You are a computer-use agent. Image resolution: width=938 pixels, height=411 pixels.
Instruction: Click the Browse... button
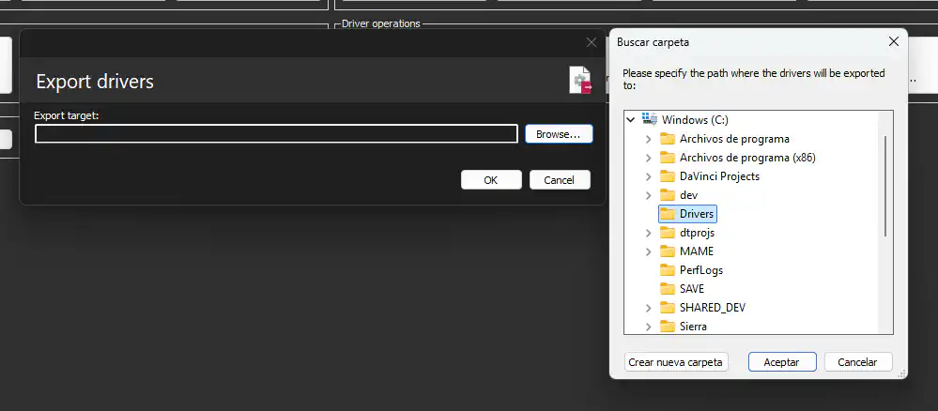click(x=559, y=134)
